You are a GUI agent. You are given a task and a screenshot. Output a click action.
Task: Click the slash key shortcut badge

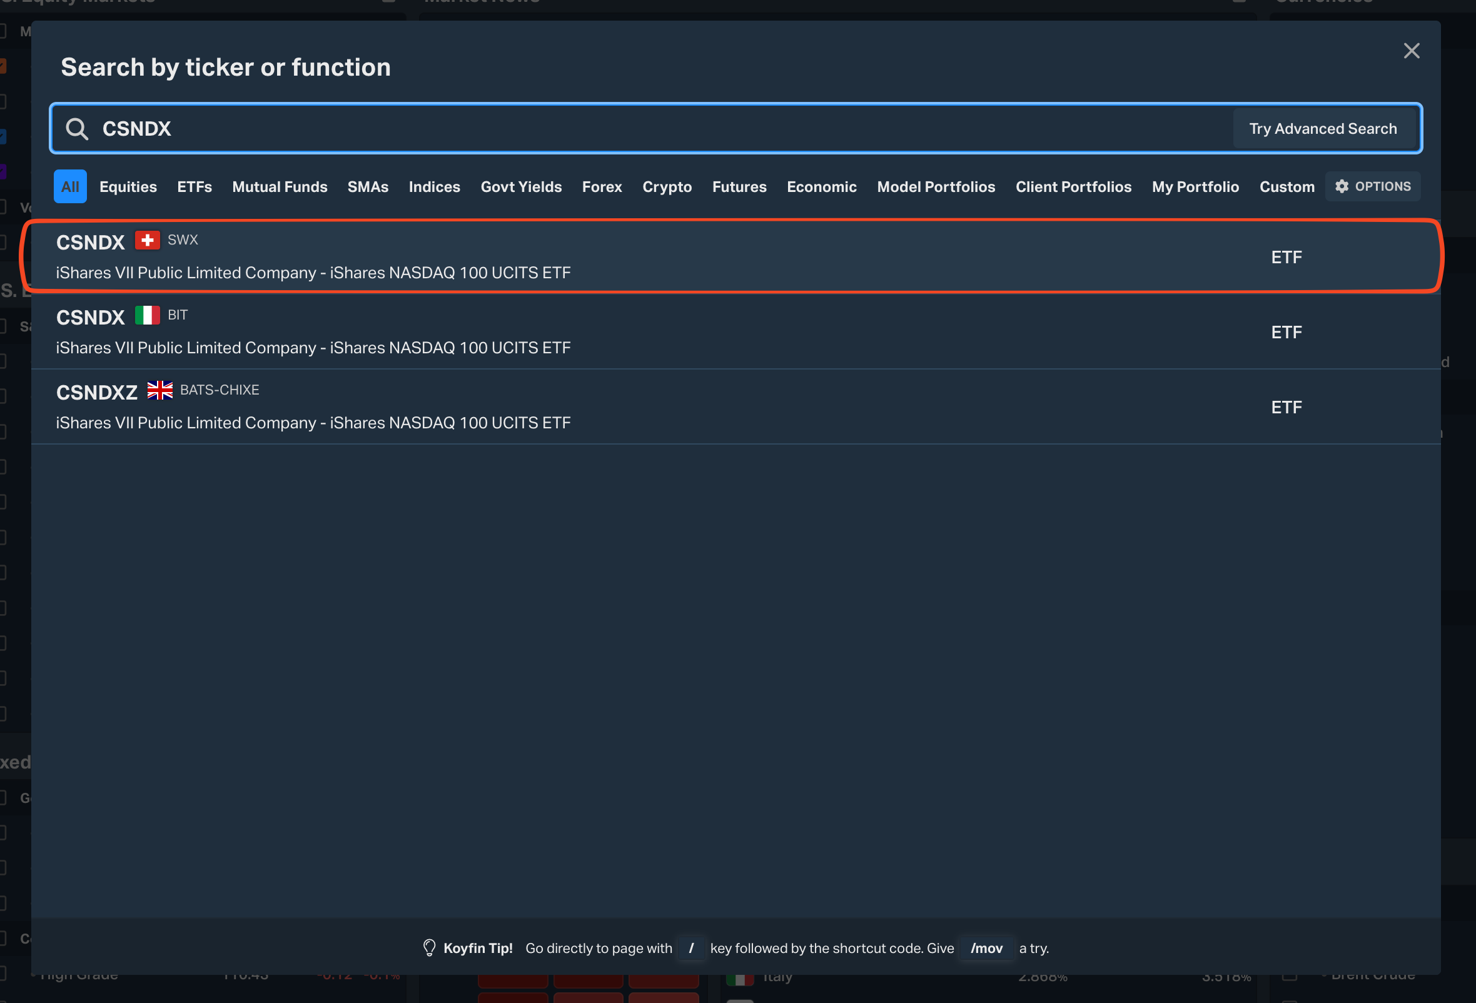(x=691, y=948)
